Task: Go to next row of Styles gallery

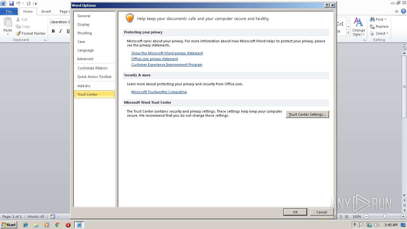Action: (x=348, y=27)
